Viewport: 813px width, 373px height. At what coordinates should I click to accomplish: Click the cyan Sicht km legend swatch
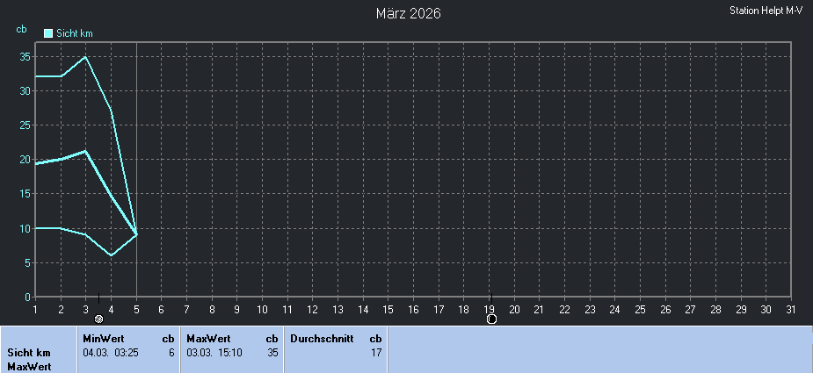[48, 33]
